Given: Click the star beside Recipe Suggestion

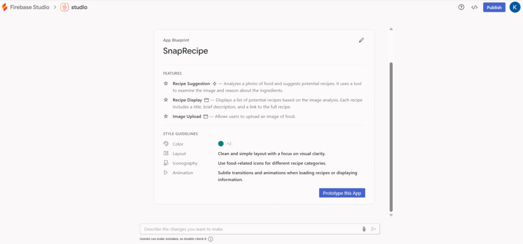Looking at the screenshot, I should (x=166, y=84).
